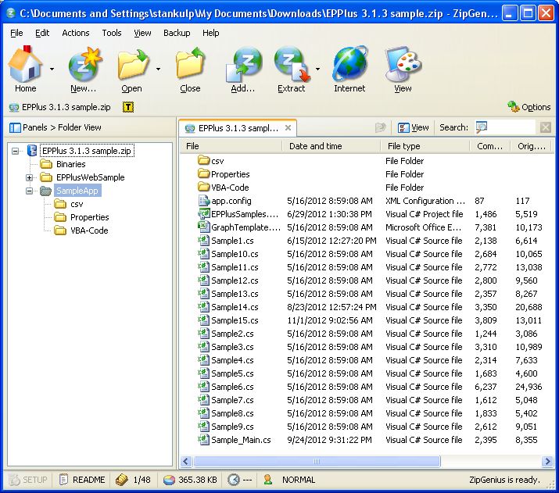
Task: Select Sample1.cs in file list
Action: point(232,241)
